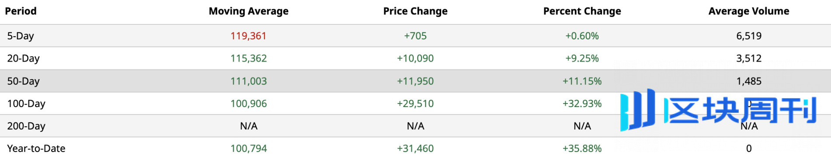The image size is (831, 159).
Task: Click the Price Change column header
Action: point(415,11)
